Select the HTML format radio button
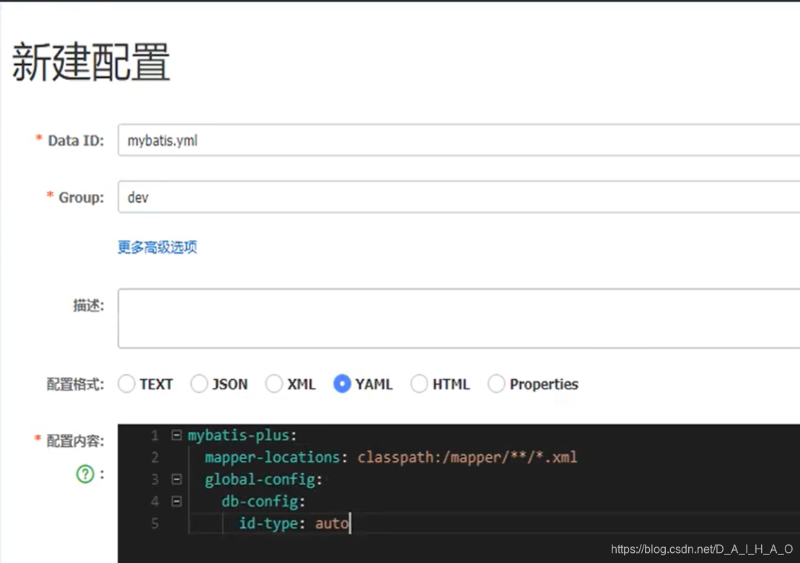The image size is (800, 563). tap(419, 384)
